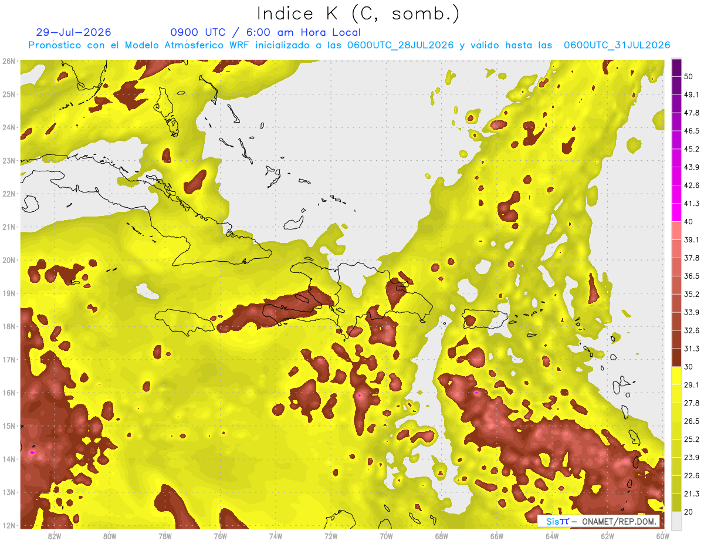The width and height of the screenshot is (704, 544).
Task: Click color bar label '49.1'
Action: pos(691,94)
